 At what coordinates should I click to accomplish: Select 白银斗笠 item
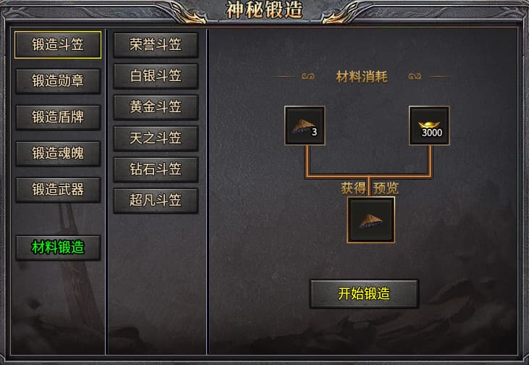point(156,76)
